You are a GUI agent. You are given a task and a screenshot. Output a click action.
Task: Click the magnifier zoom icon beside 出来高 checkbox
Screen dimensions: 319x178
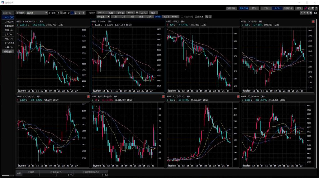pos(206,17)
